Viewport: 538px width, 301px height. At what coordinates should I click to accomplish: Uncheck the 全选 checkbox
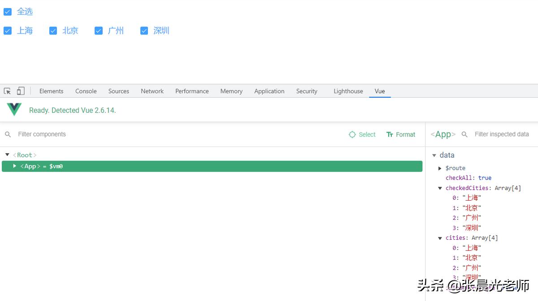point(7,12)
